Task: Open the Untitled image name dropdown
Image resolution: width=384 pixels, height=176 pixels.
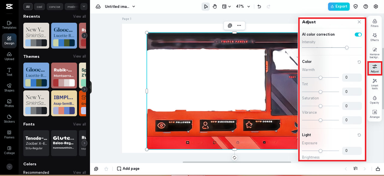Action: coord(120,7)
